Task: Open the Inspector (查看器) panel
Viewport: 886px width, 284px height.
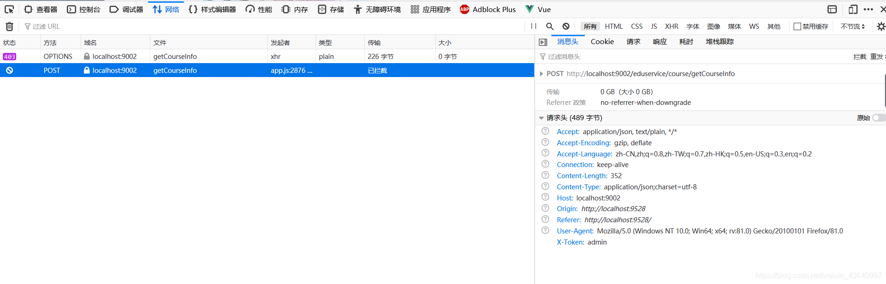Action: coord(41,9)
